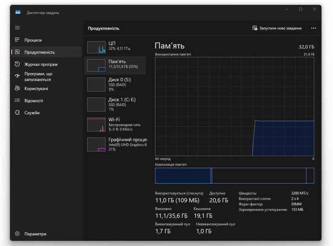Select the Wi-Fi graph thumbnail
Viewport: 333px width, 246px height.
[x=96, y=124]
